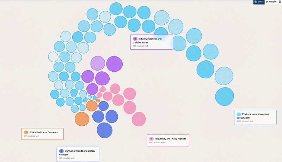Click the big light-blue bubble at far right end

(x=224, y=96)
